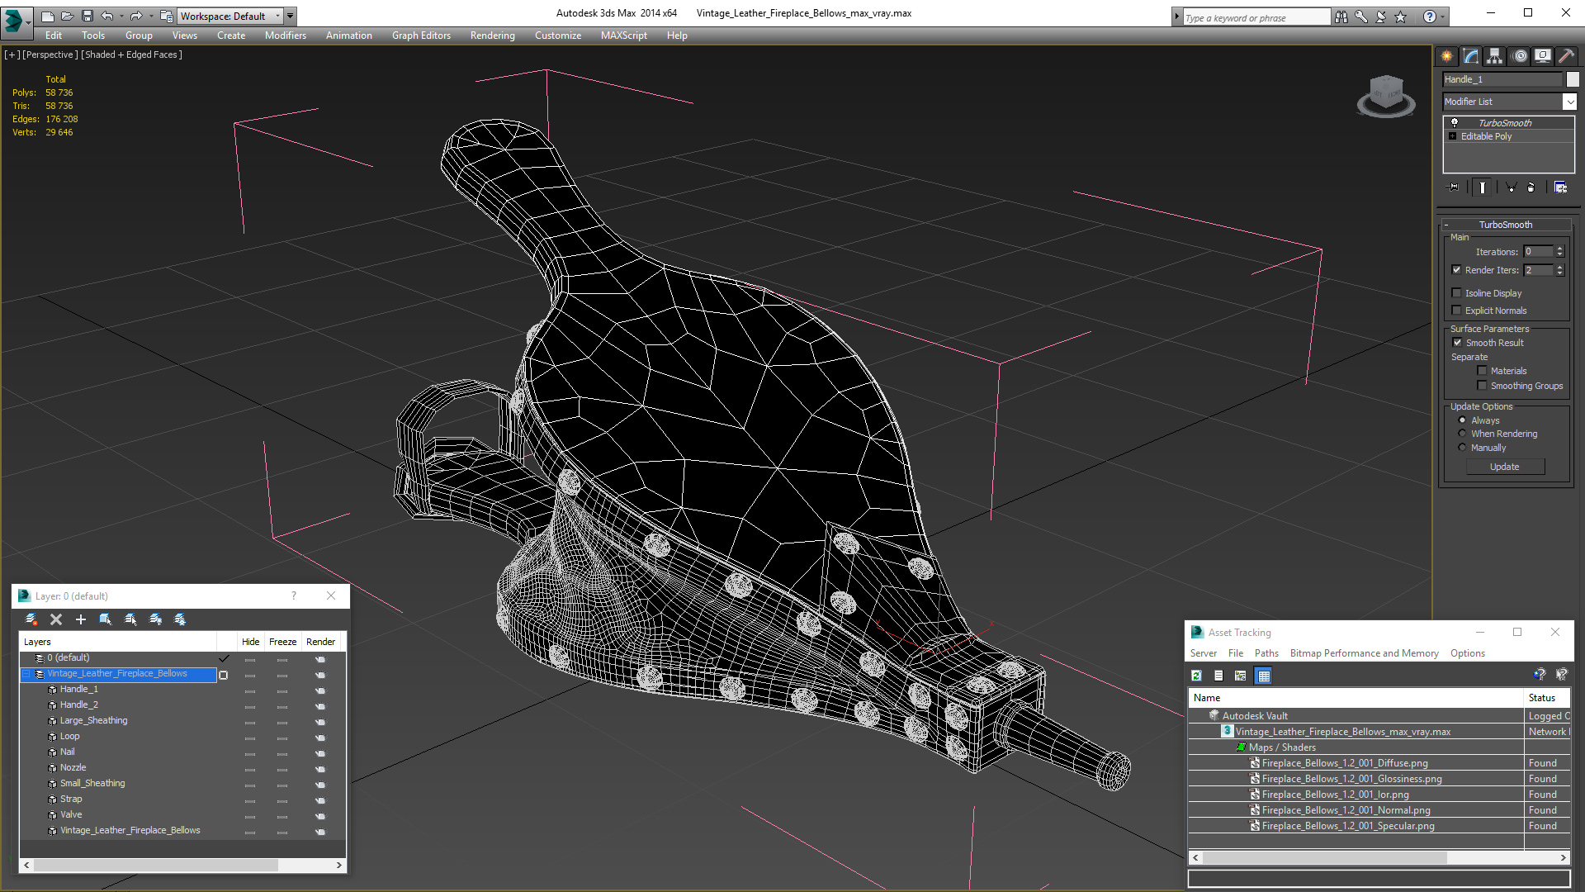
Task: Click Remove Modifier trash icon
Action: [x=1531, y=187]
